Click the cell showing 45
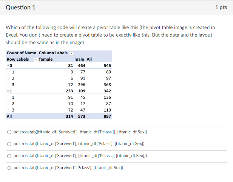233x182 pixels. [x=83, y=97]
